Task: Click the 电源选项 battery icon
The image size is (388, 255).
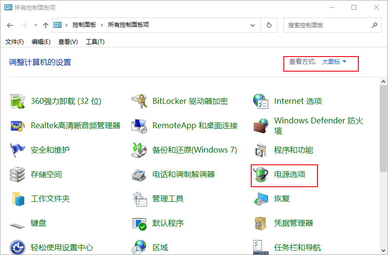Action: (261, 175)
